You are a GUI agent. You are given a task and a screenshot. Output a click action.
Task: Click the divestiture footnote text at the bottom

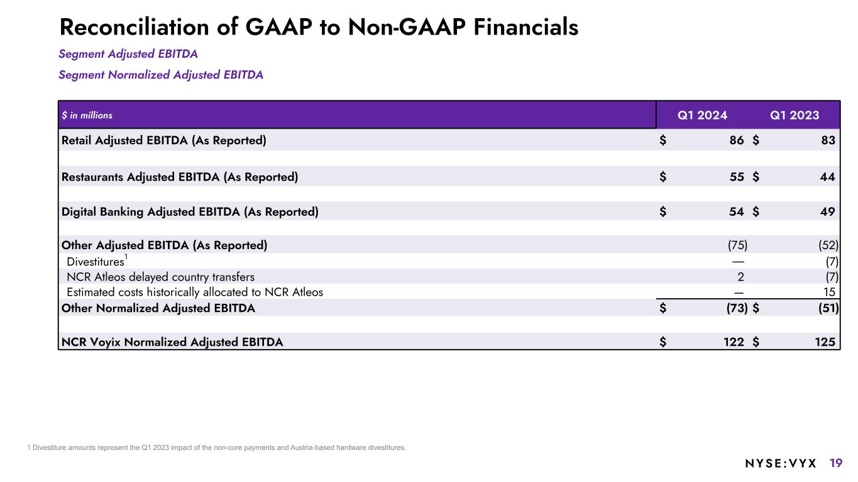(x=217, y=447)
